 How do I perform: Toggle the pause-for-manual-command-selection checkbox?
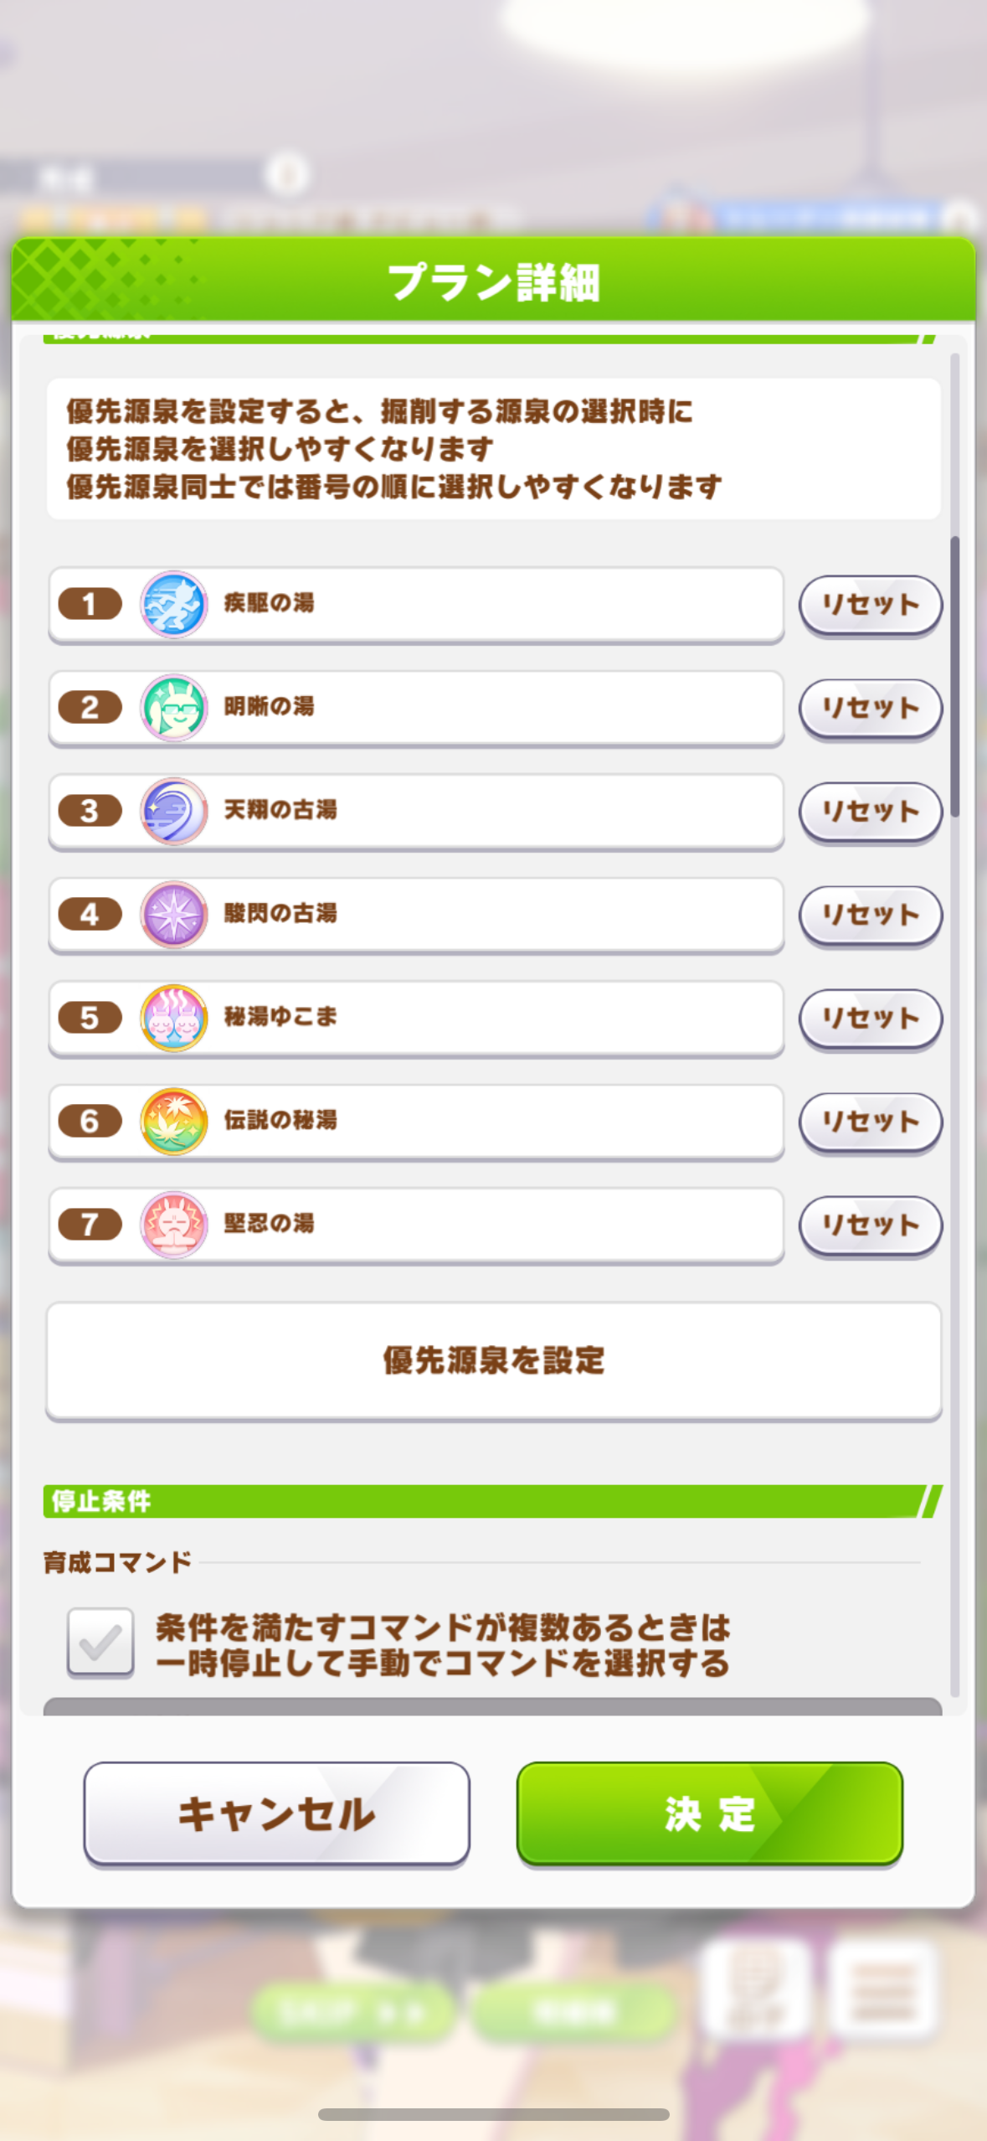(100, 1643)
